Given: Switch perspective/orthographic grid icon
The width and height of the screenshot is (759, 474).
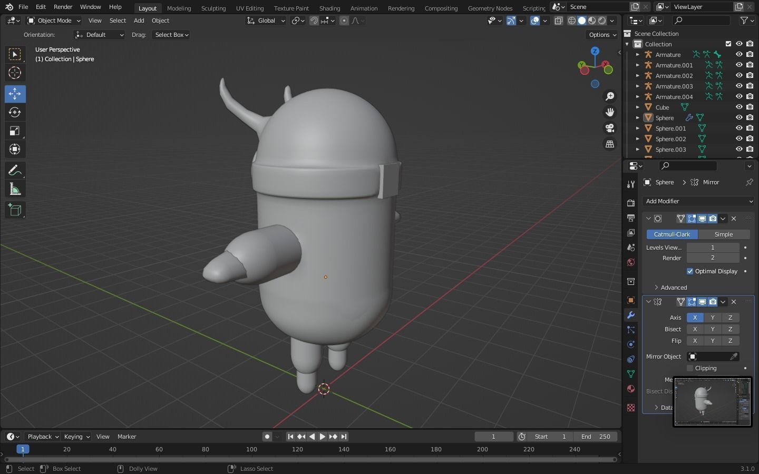Looking at the screenshot, I should (x=610, y=144).
